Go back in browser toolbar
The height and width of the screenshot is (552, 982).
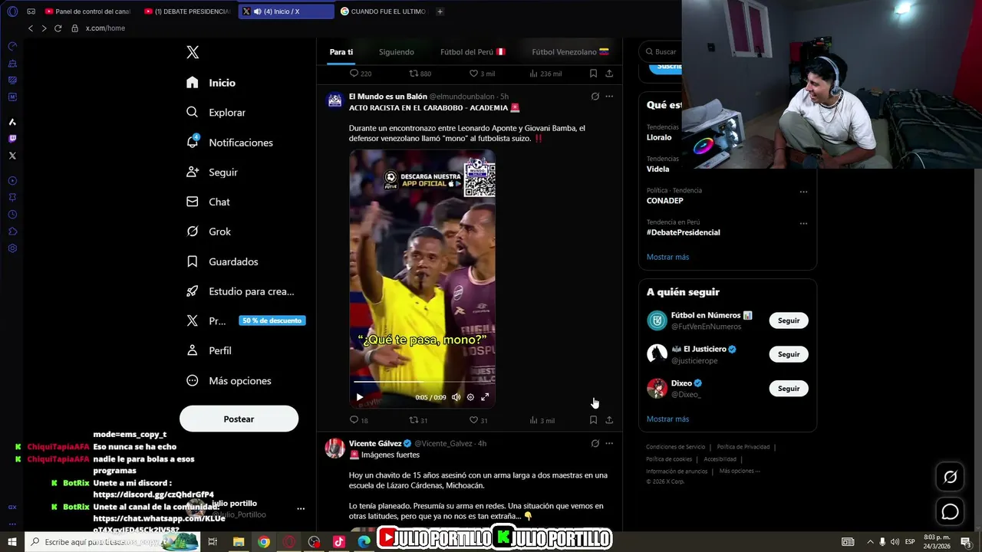[31, 28]
